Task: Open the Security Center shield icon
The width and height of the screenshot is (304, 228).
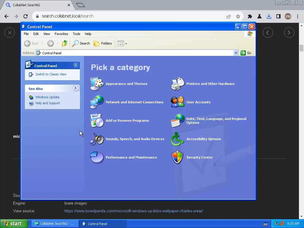Action: tap(178, 157)
